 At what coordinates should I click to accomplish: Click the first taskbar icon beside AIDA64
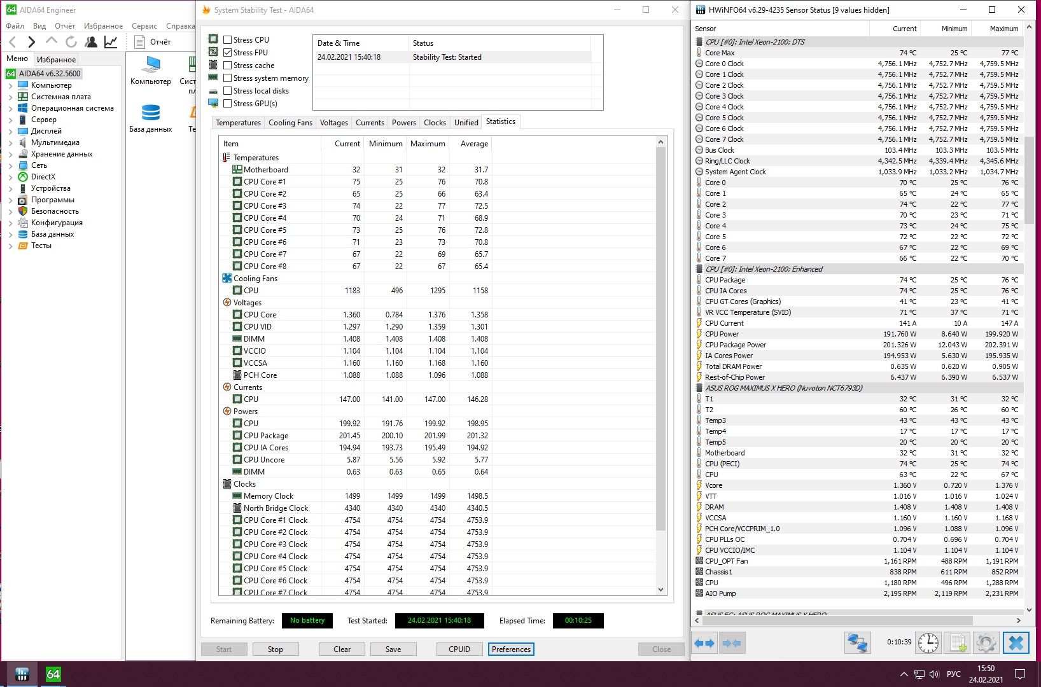point(22,674)
